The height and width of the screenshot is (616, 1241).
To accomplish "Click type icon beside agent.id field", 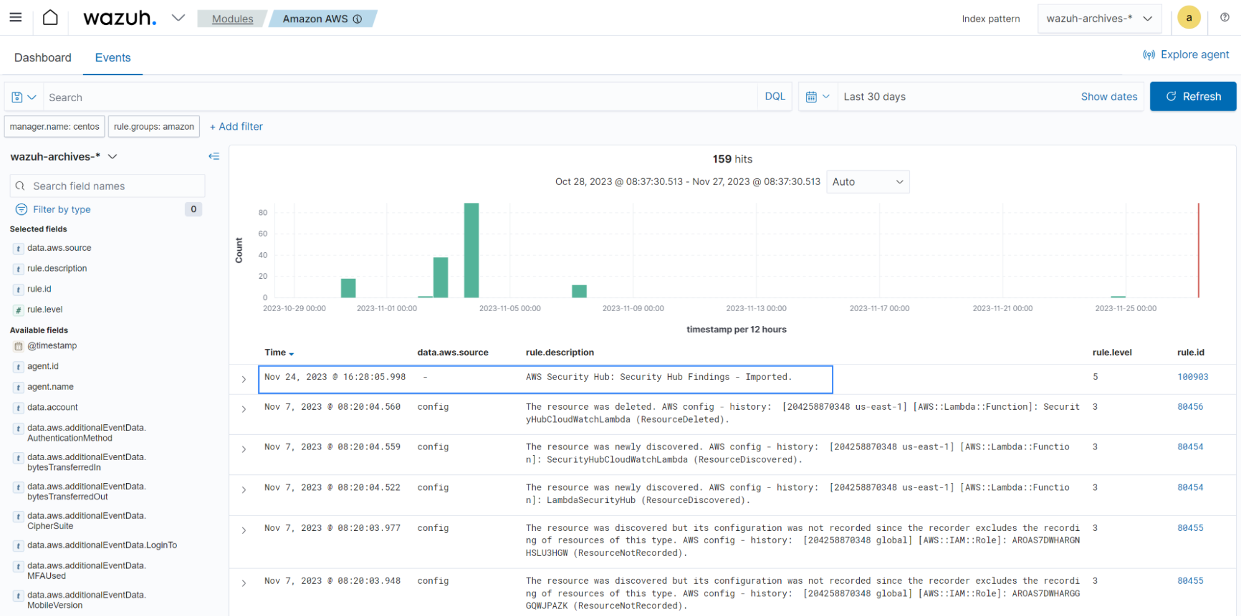I will click(x=18, y=367).
